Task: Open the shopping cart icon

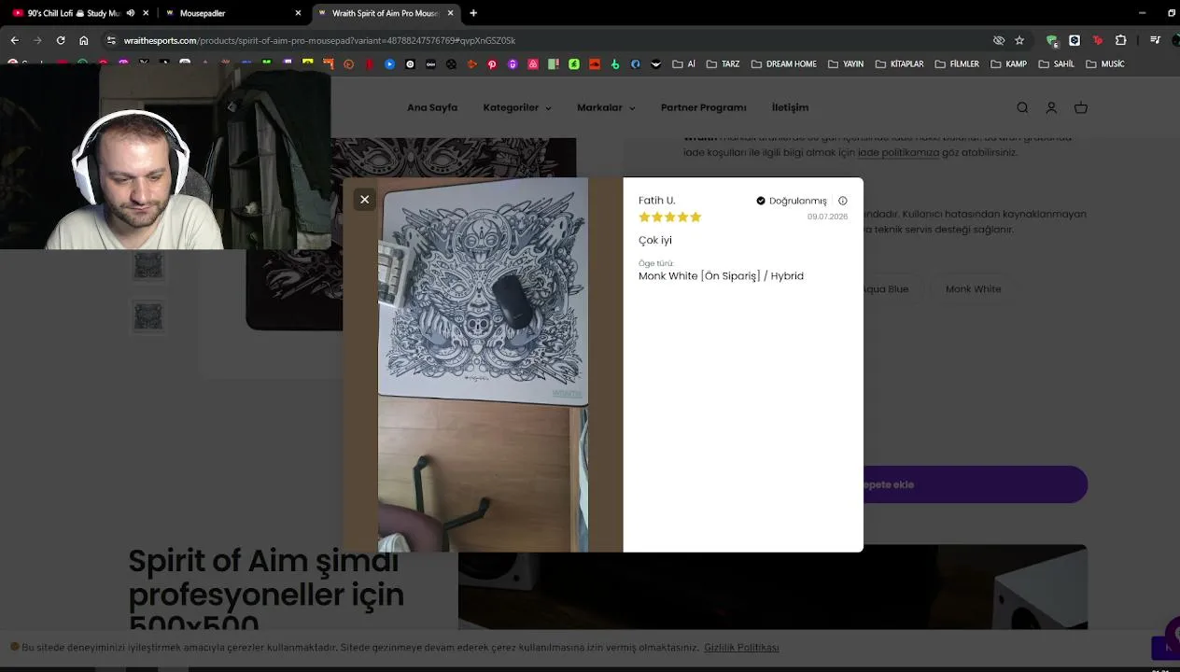Action: click(1081, 108)
